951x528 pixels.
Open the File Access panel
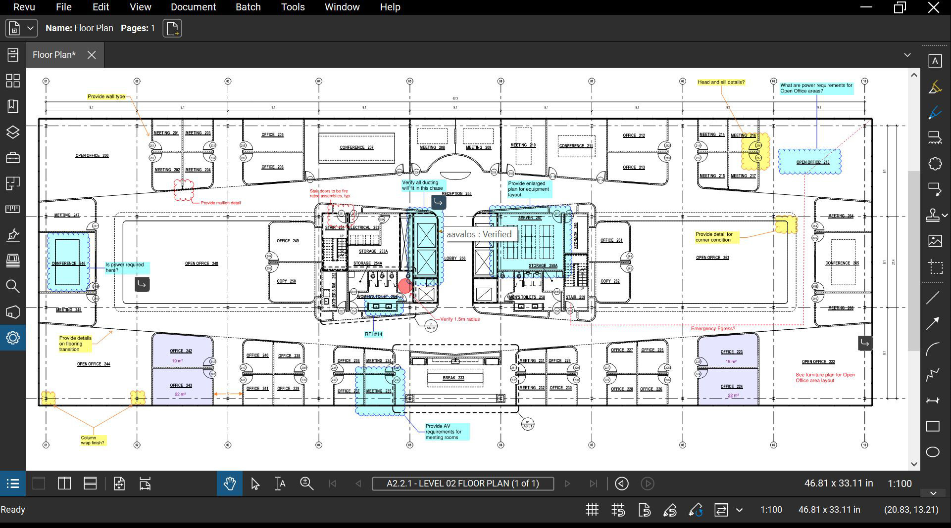pos(13,54)
